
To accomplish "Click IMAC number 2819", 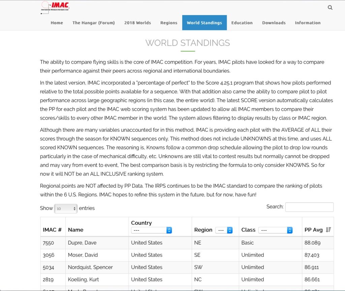I will tap(48, 280).
